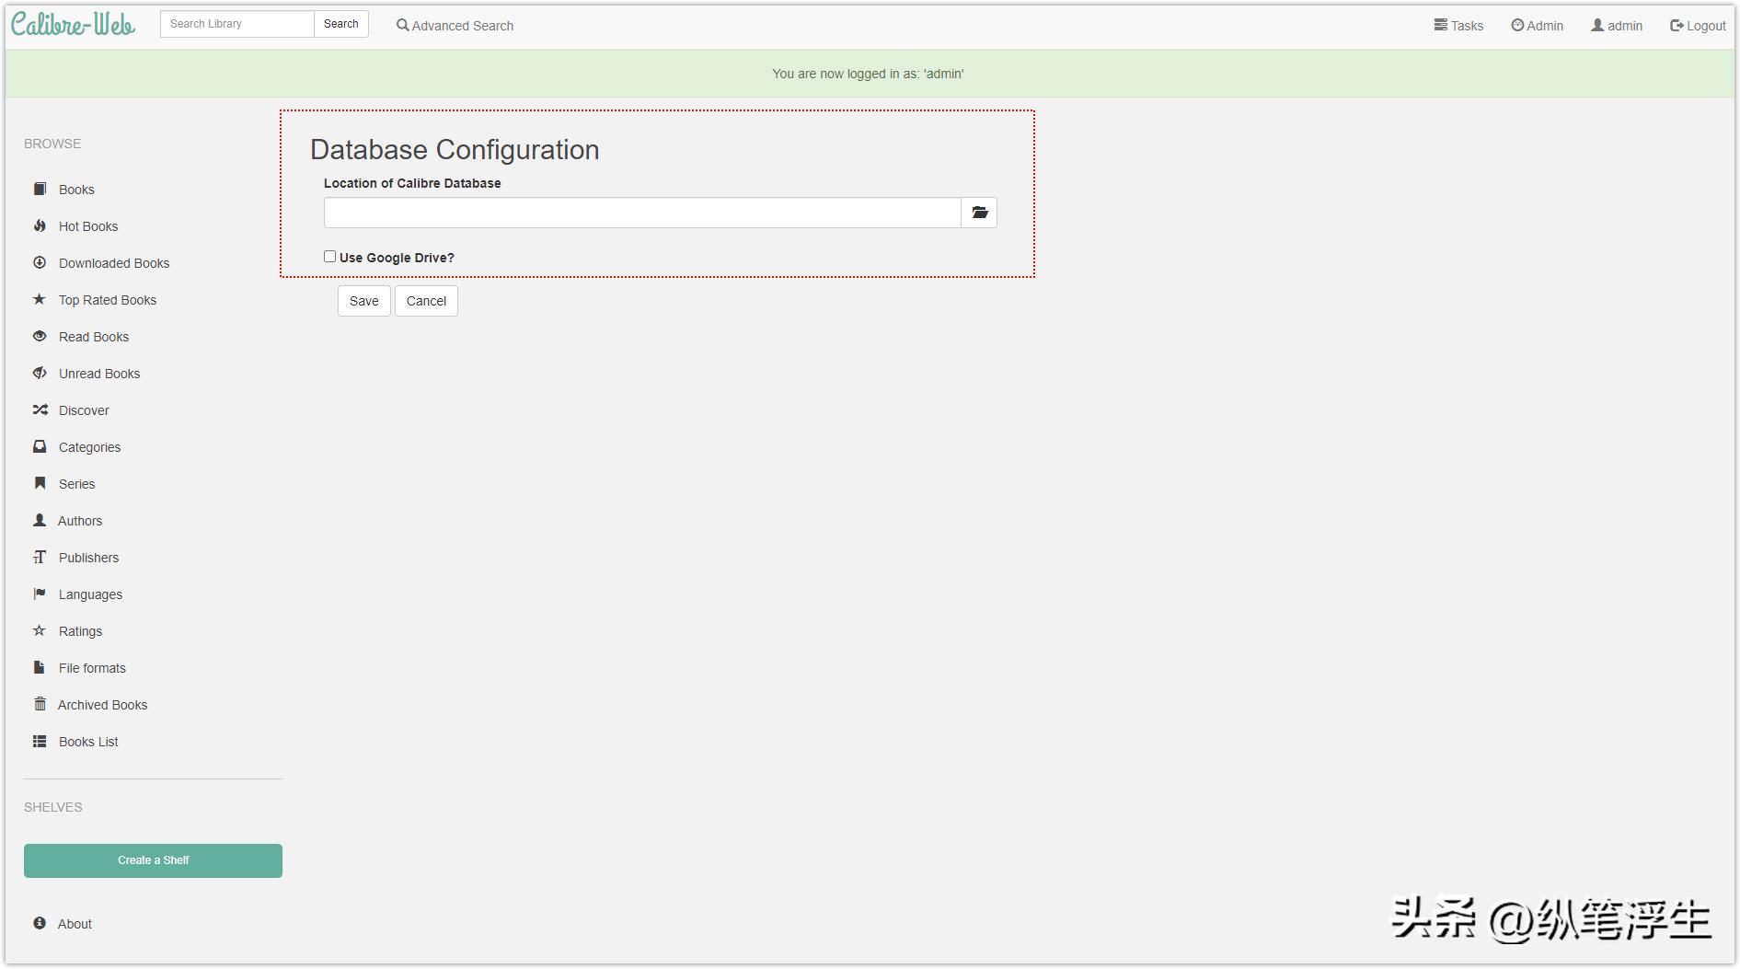Click the admin user profile icon
Image resolution: width=1740 pixels, height=969 pixels.
coord(1597,25)
